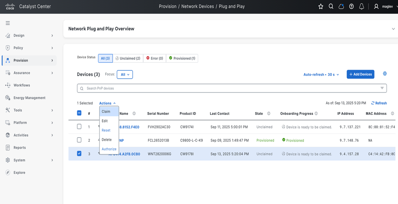This screenshot has width=398, height=204.
Task: Click the System gear icon in the sidebar
Action: [8, 160]
